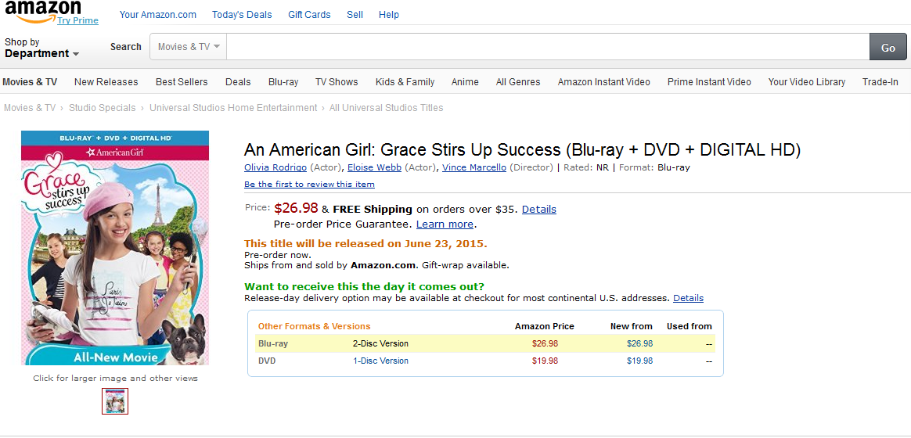Open the Try Prime link

[77, 20]
